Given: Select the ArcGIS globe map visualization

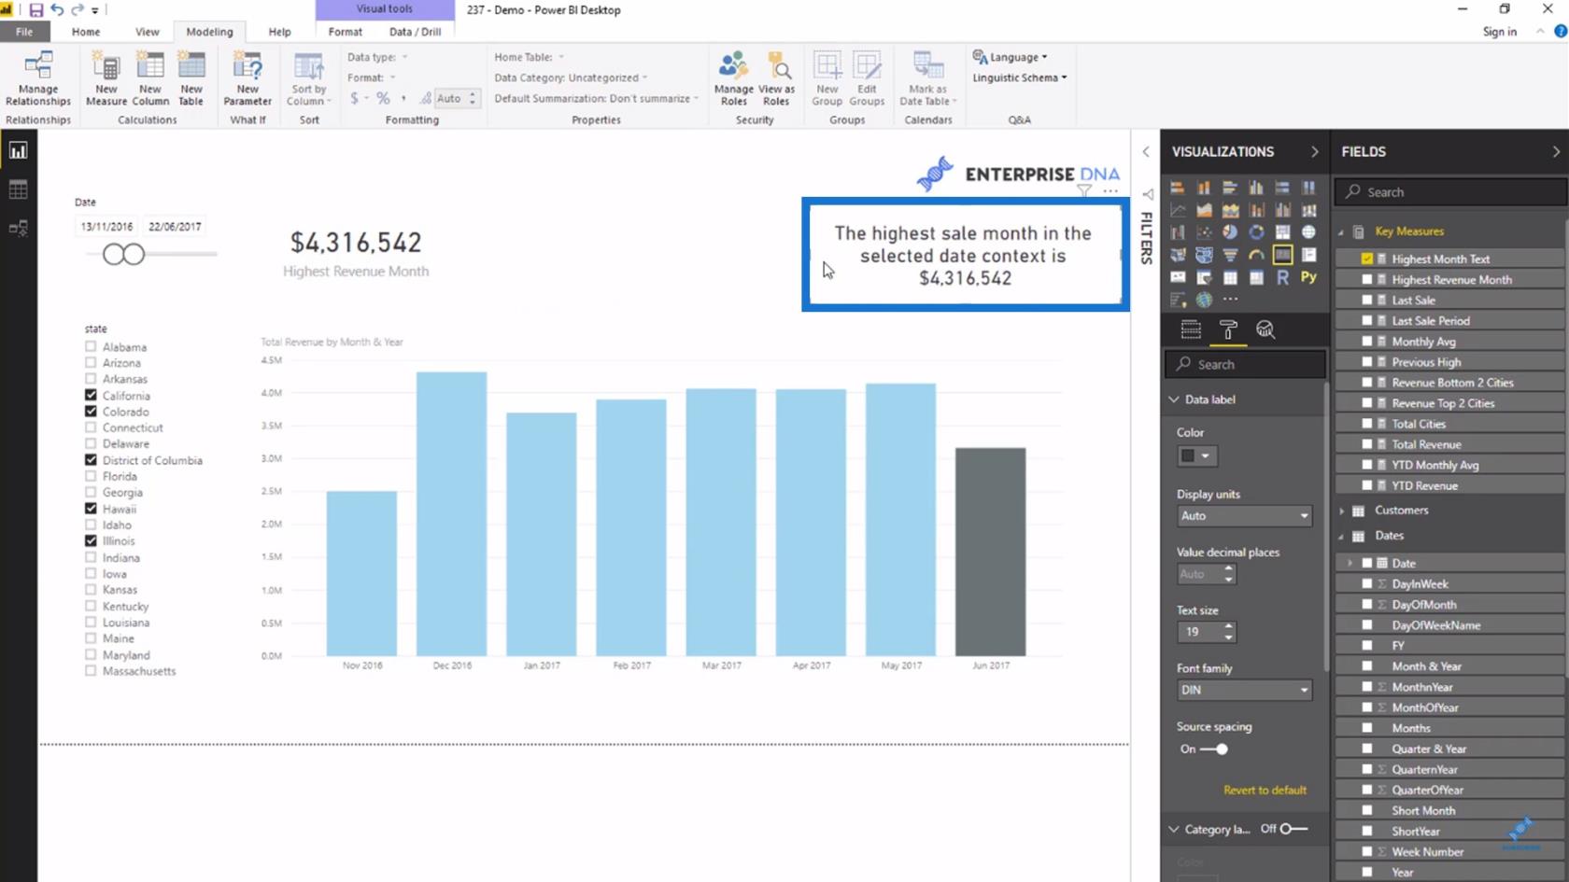Looking at the screenshot, I should (x=1204, y=300).
